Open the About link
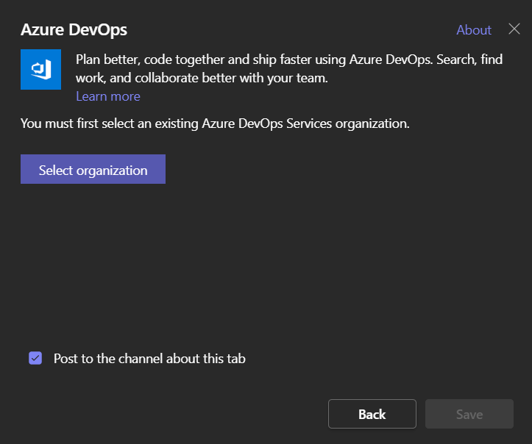Viewport: 532px width, 444px height. pos(474,30)
